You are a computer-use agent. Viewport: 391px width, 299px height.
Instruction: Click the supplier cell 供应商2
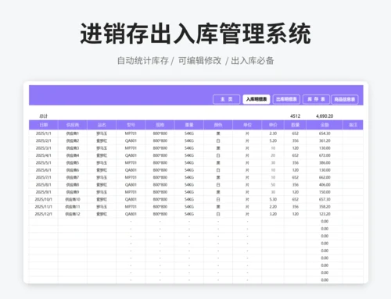point(73,141)
